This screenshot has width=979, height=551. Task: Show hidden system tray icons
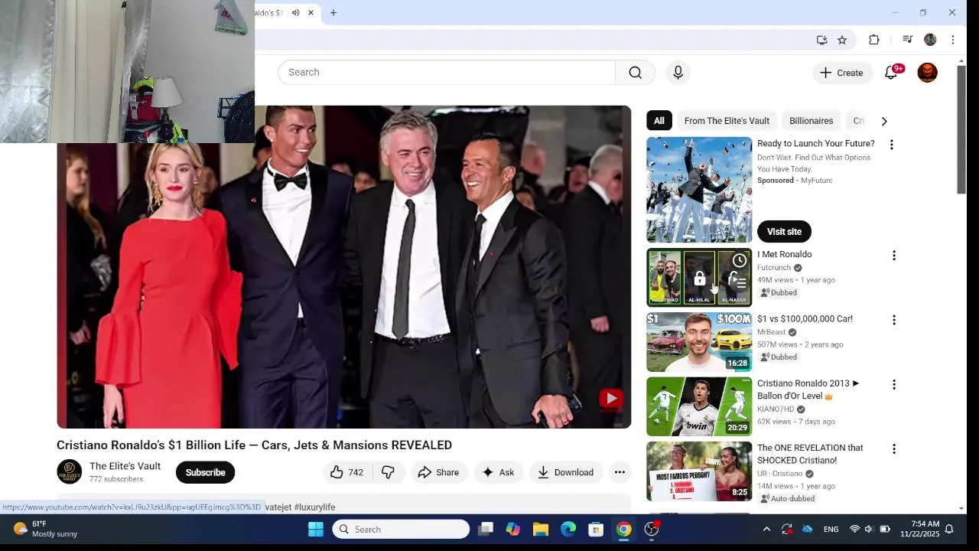coord(766,530)
